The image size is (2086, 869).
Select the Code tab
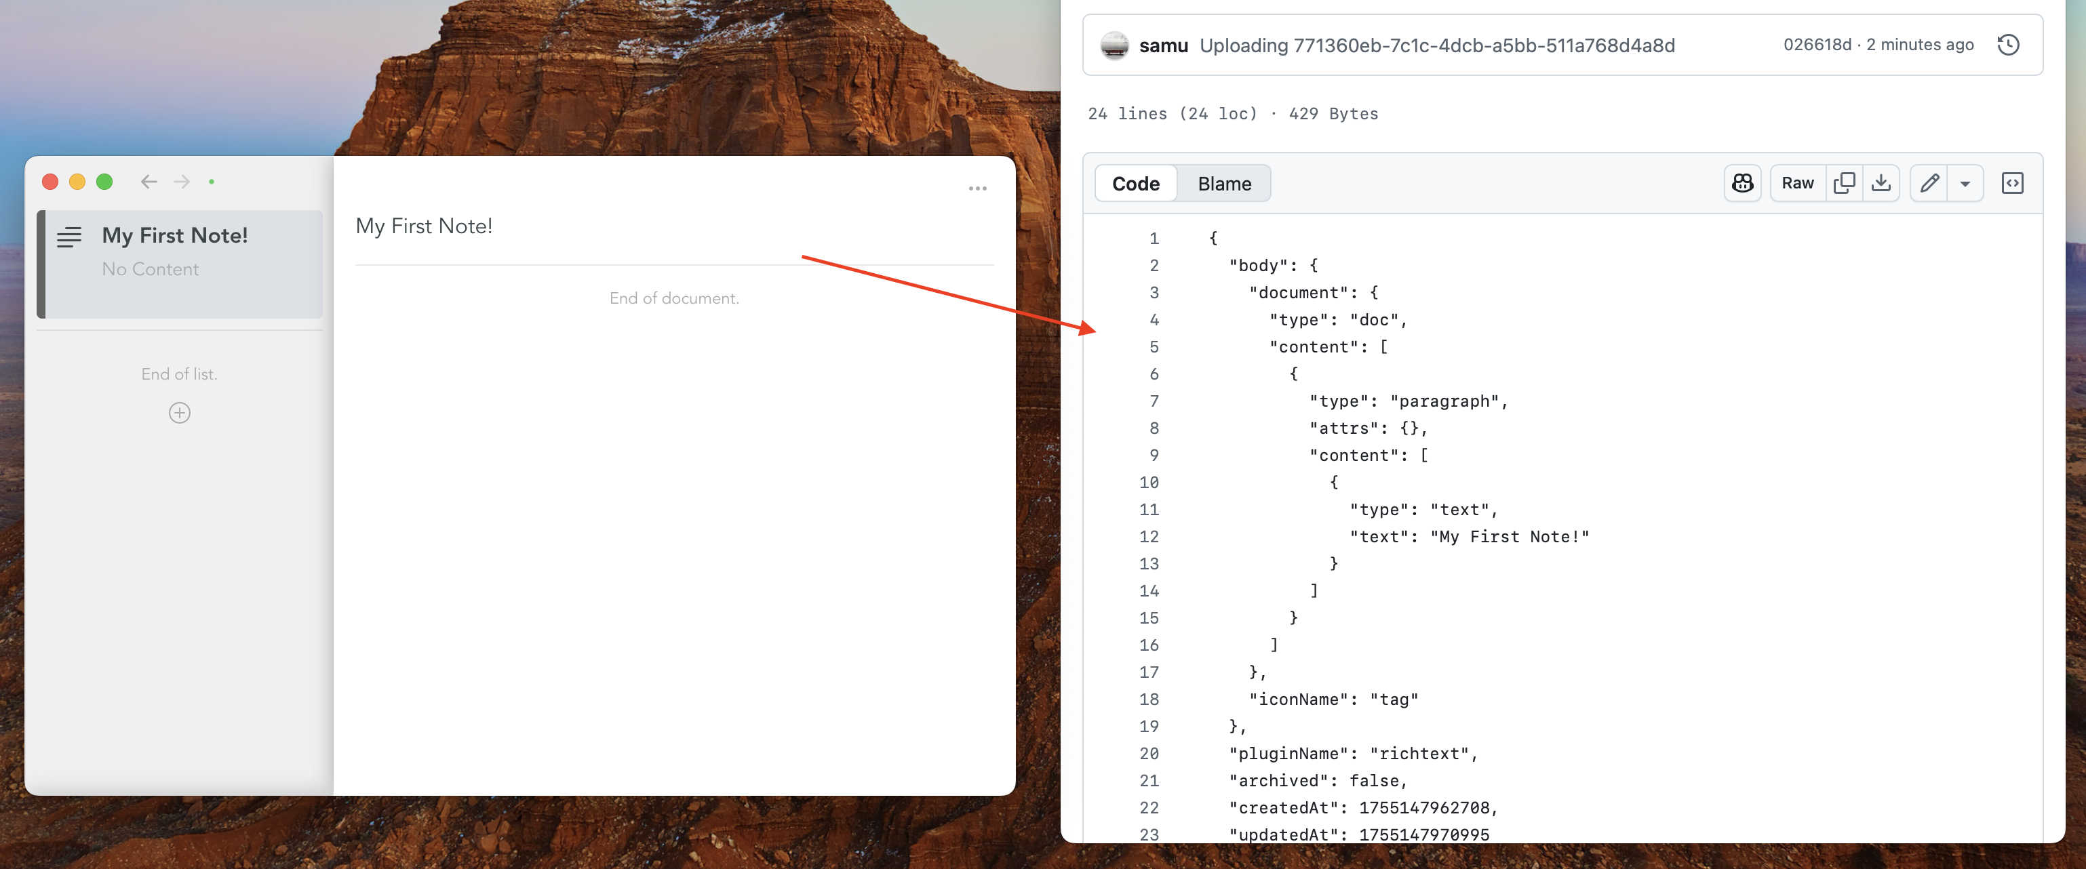pos(1135,184)
